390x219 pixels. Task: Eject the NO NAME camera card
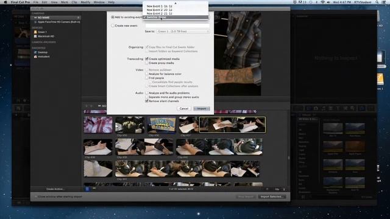pos(78,18)
